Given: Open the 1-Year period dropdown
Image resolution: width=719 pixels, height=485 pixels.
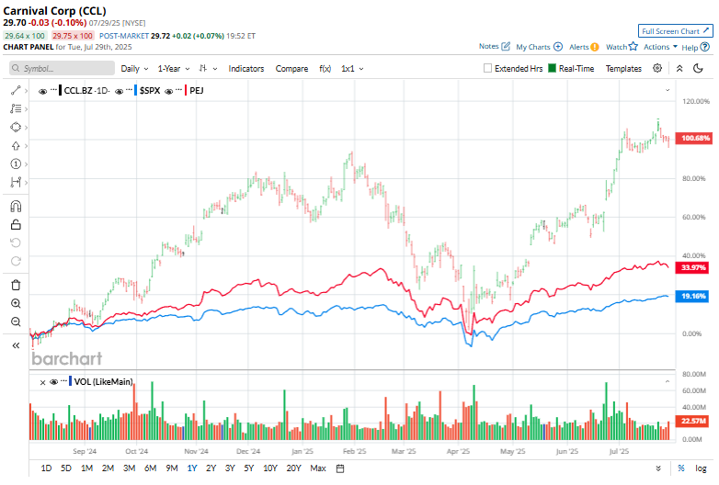Looking at the screenshot, I should point(174,68).
